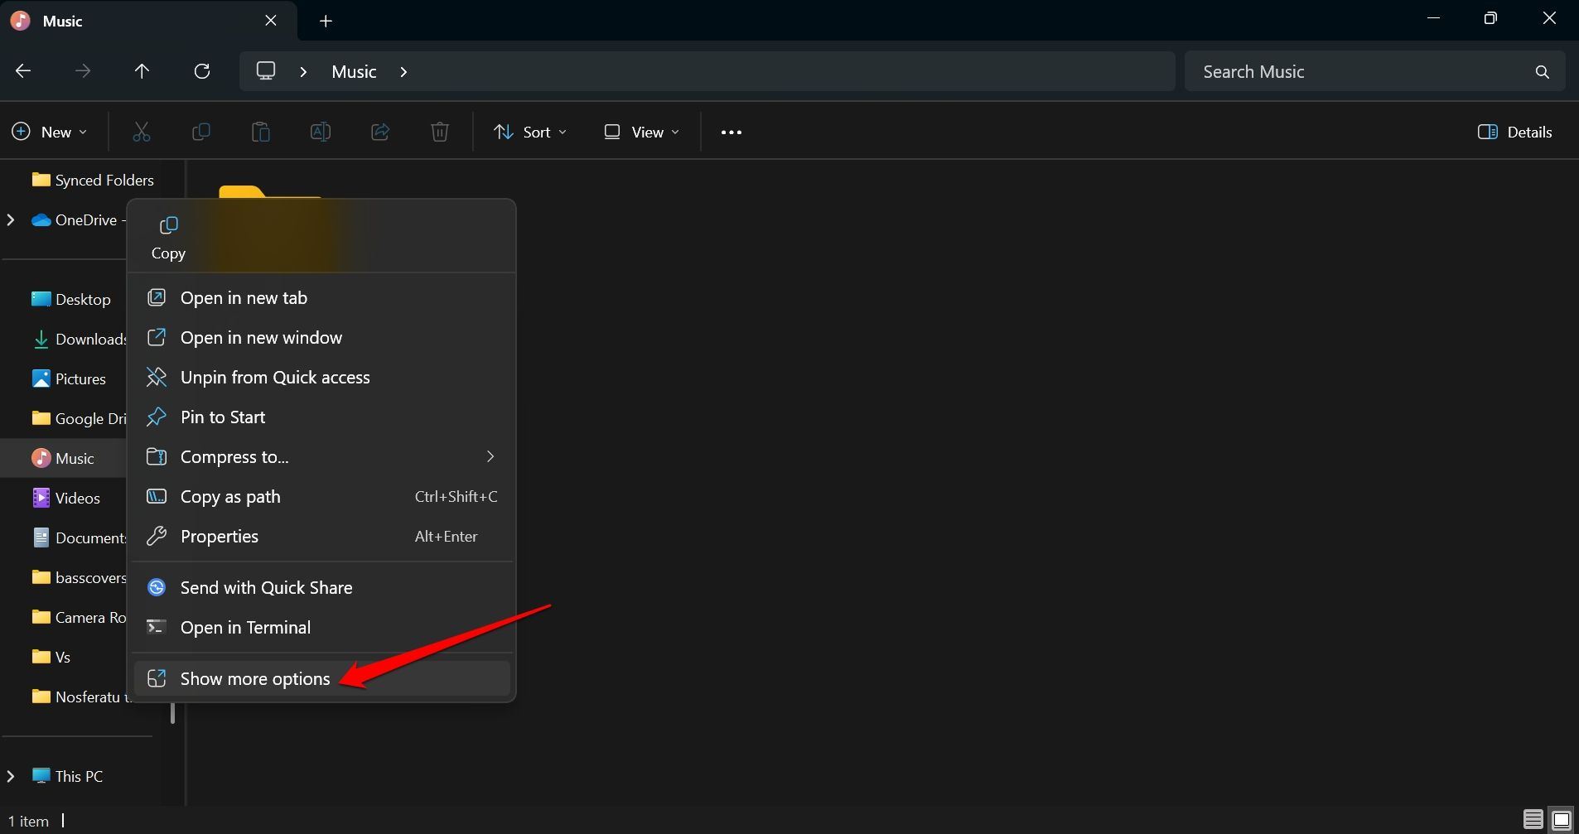The height and width of the screenshot is (834, 1579).
Task: Refresh the current folder view
Action: point(201,71)
